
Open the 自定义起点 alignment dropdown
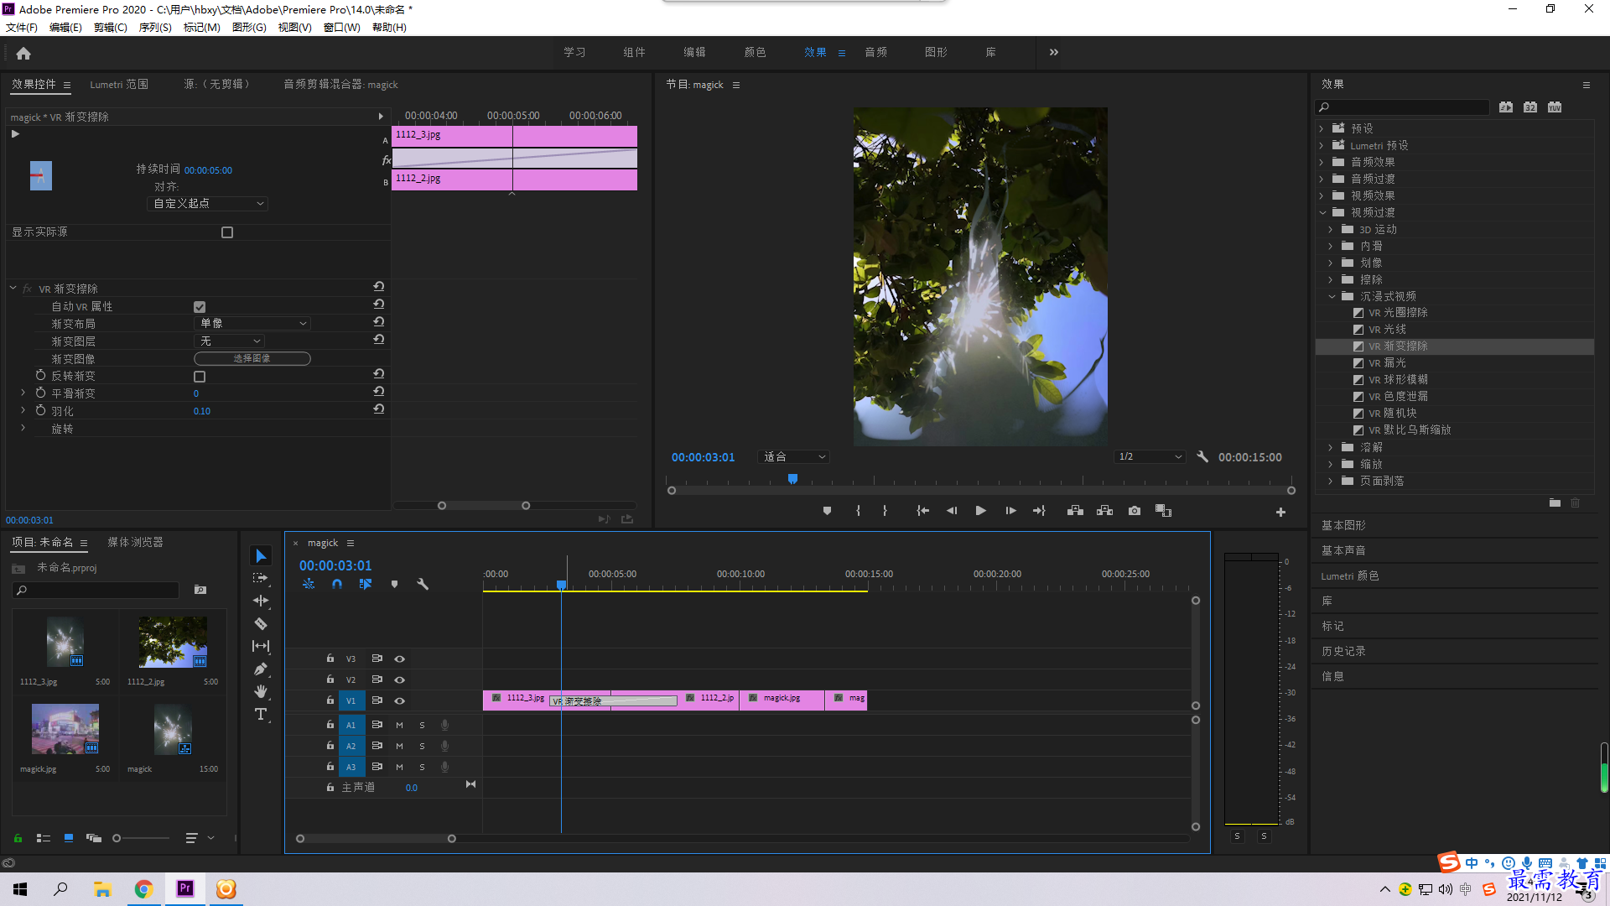(x=208, y=204)
